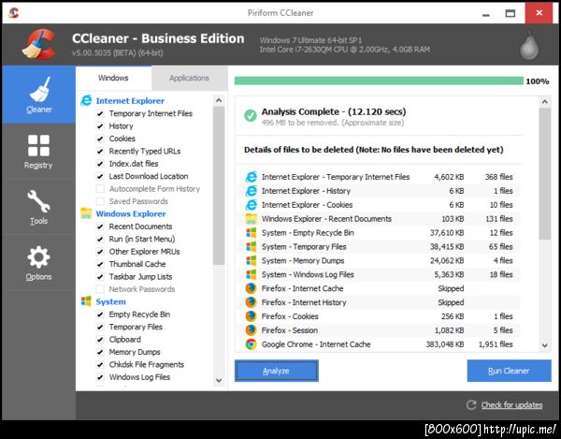Viewport: 561px width, 439px height.
Task: Select the System - Memory Dumps result row
Action: point(379,260)
